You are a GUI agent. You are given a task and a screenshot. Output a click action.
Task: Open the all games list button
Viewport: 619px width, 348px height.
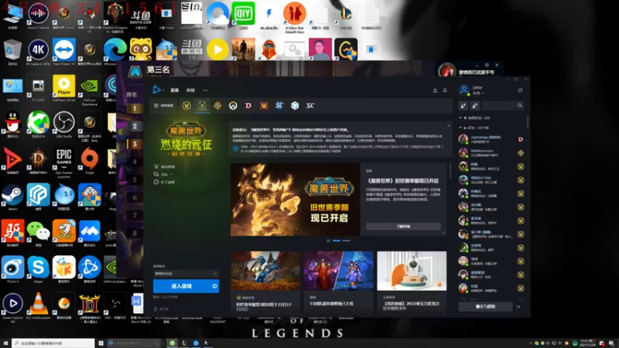pos(163,106)
